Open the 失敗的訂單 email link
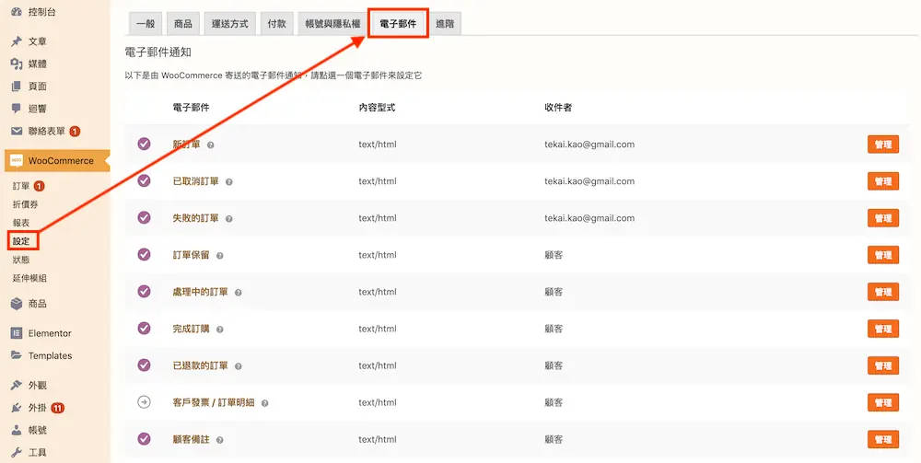This screenshot has width=921, height=463. [195, 218]
